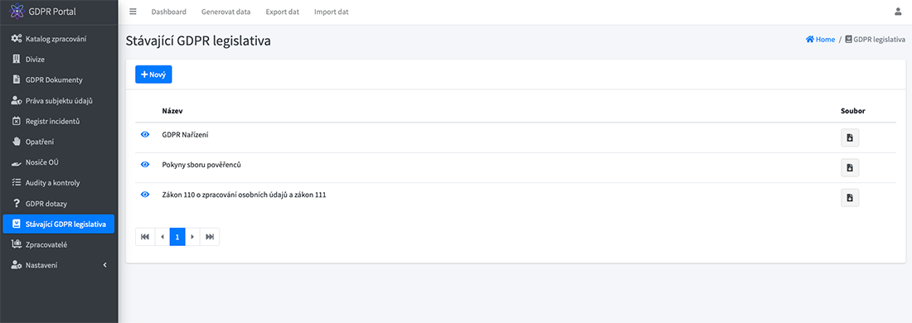Open Audity a kontroly in sidebar
This screenshot has height=323, width=912.
point(59,182)
